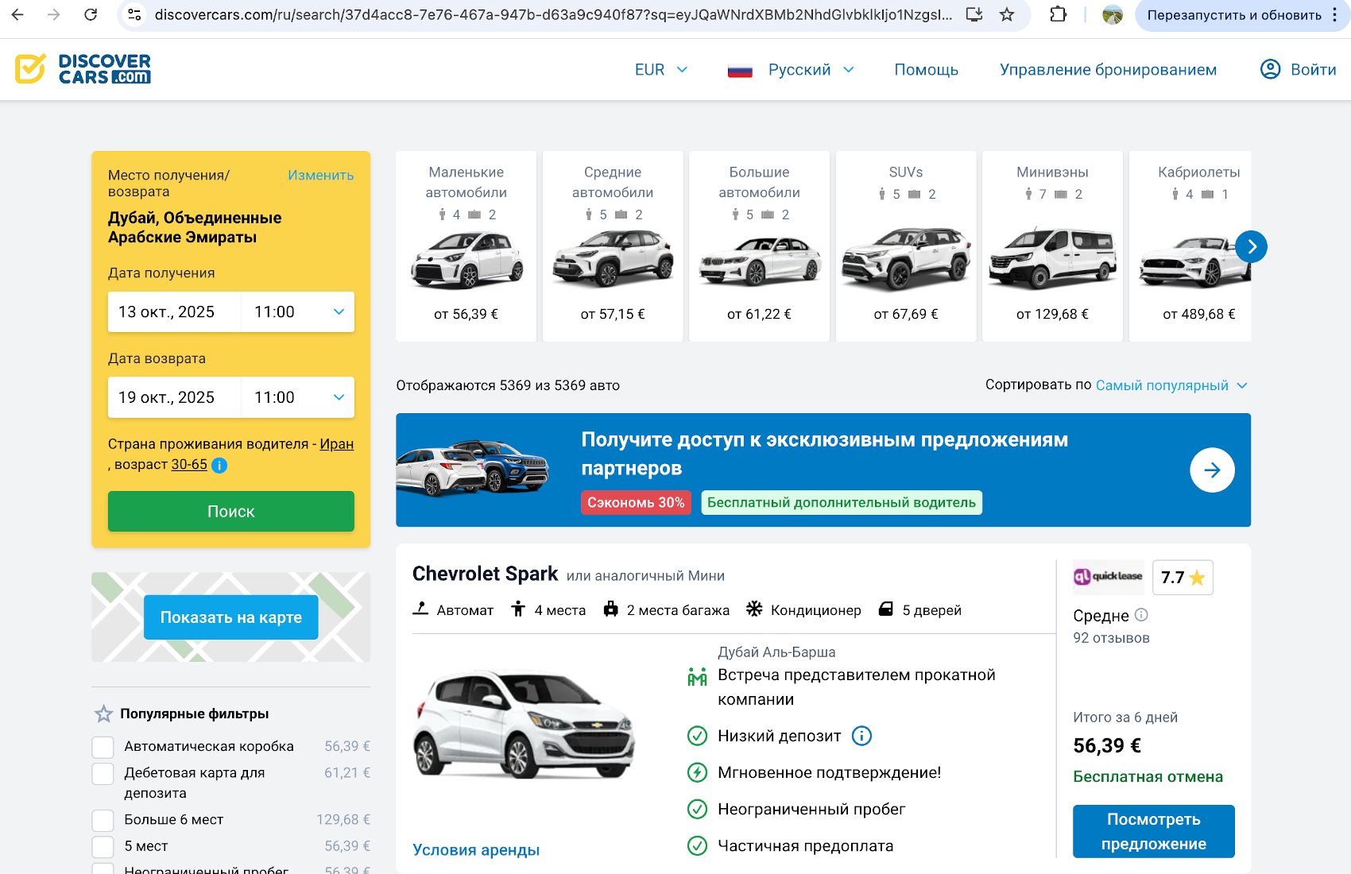This screenshot has width=1351, height=874.
Task: Click the Бесплатный дополнительный водитель badge
Action: (x=842, y=503)
